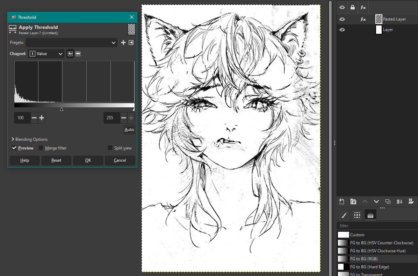Disable the Preview checkbox
Image resolution: width=418 pixels, height=276 pixels.
pyautogui.click(x=14, y=148)
